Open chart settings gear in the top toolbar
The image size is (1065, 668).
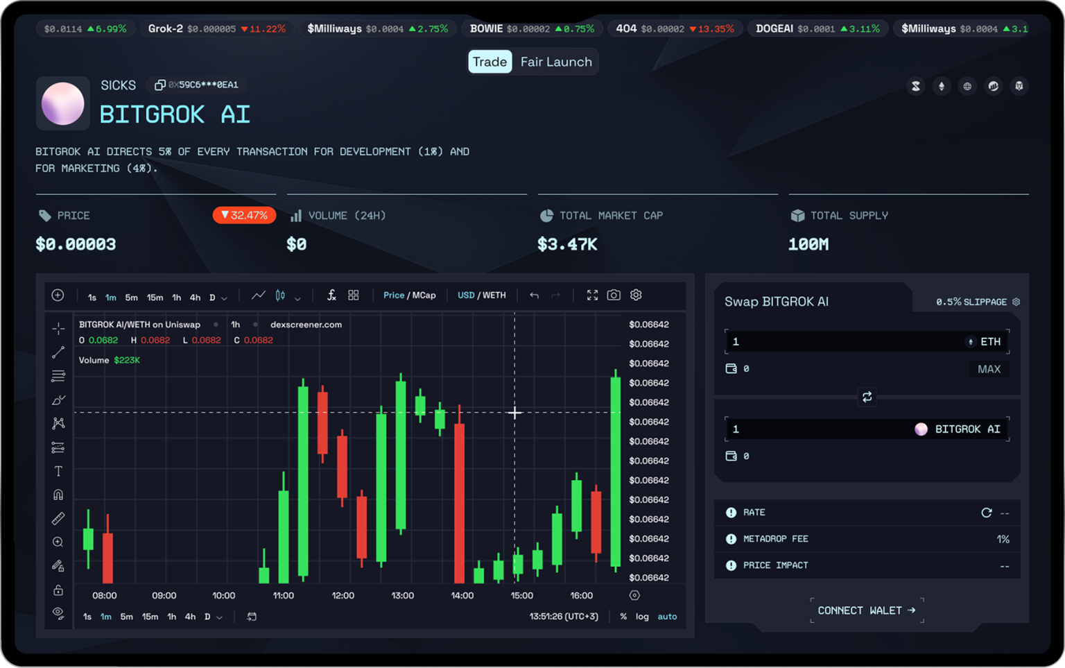(x=636, y=296)
